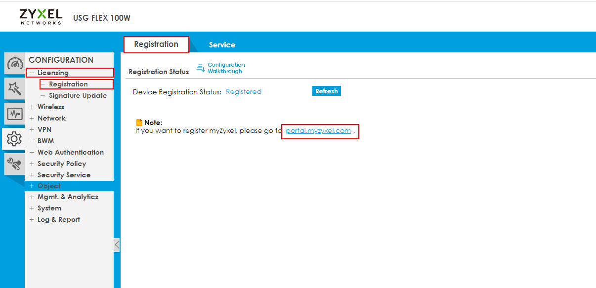
Task: Click the Configuration Walkthrough icon
Action: coord(201,68)
